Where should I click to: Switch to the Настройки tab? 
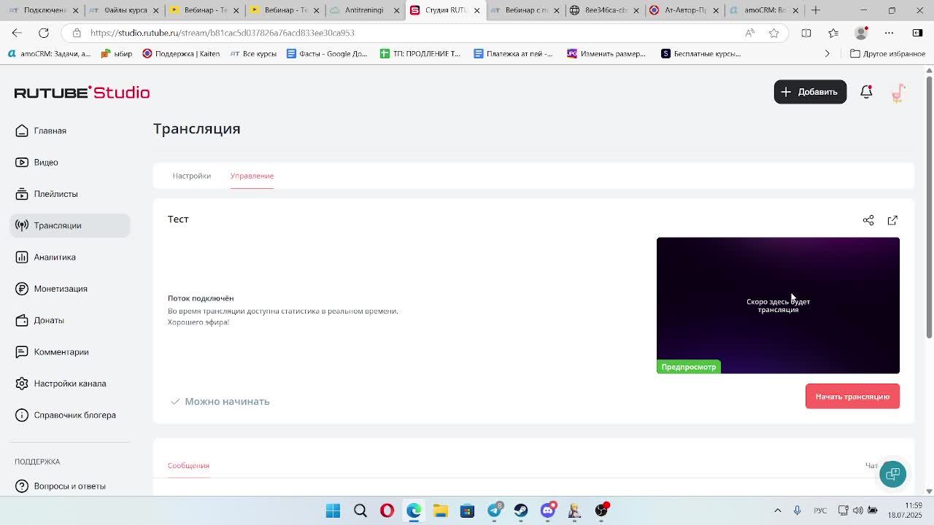[x=191, y=176]
